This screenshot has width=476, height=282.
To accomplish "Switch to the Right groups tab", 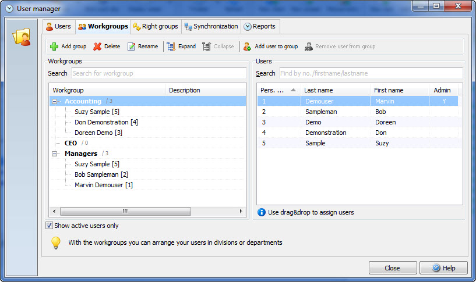I will point(156,26).
